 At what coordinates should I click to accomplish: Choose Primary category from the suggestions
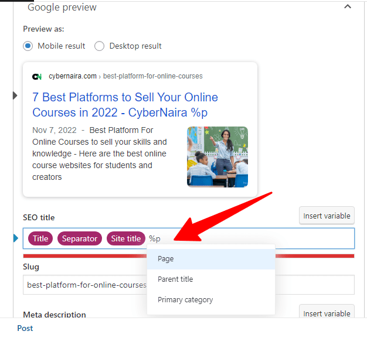(x=211, y=300)
